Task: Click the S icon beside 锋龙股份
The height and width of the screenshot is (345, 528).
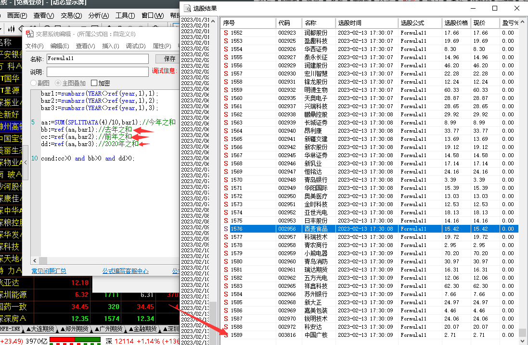Action: [x=226, y=82]
